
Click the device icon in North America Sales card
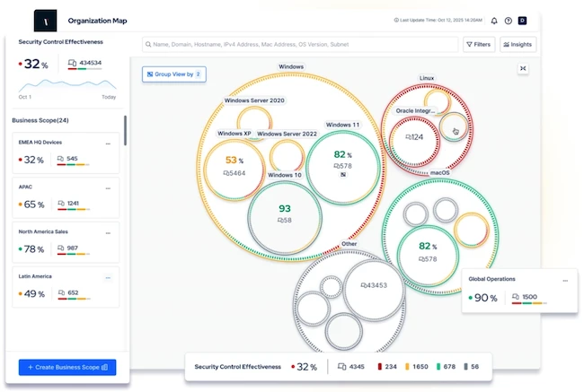tap(61, 248)
